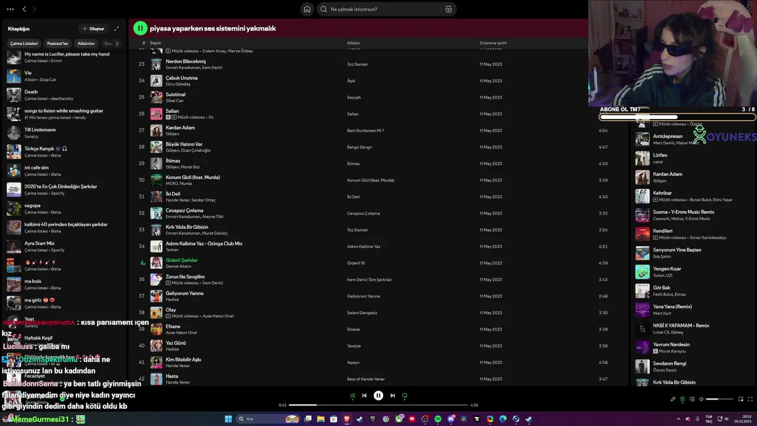Sort tracks by Başlık column header
The width and height of the screenshot is (757, 426).
click(x=156, y=43)
